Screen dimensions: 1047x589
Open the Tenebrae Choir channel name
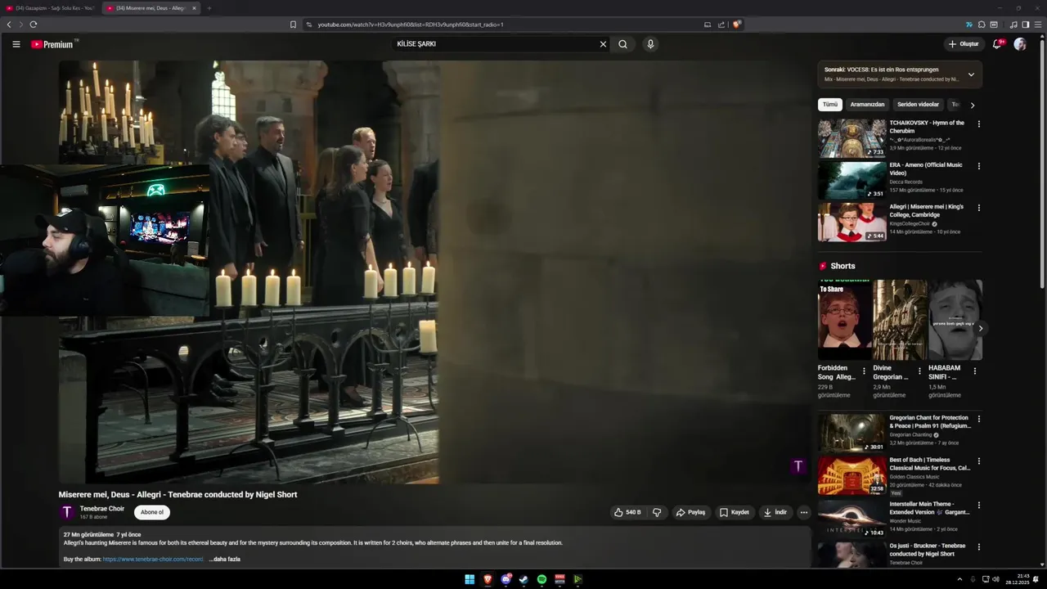click(x=102, y=508)
